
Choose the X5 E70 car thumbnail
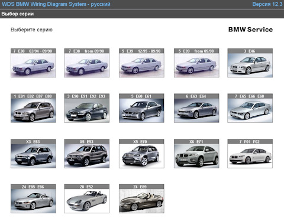click(141, 154)
